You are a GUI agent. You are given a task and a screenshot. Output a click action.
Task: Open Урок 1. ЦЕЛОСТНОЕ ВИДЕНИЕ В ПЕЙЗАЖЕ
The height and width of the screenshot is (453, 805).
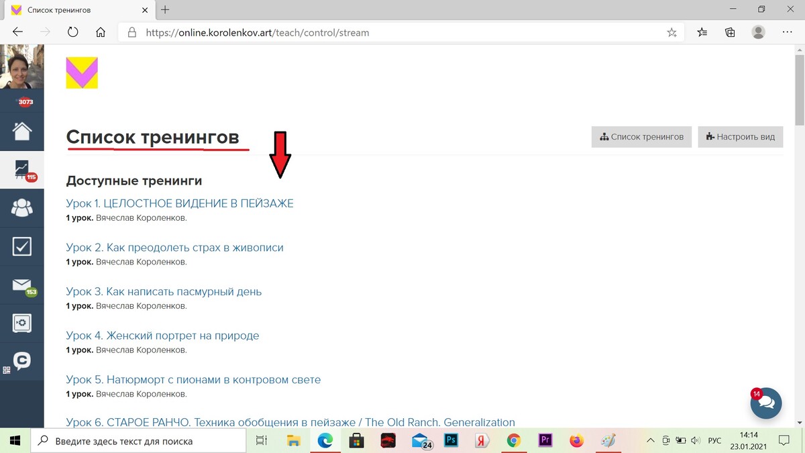(x=180, y=203)
